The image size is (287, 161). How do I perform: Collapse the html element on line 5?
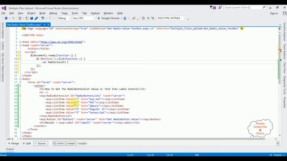tap(20, 42)
